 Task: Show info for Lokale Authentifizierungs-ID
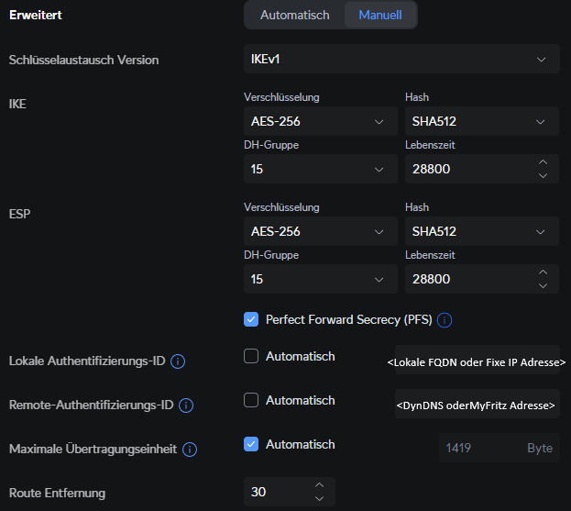[x=178, y=361]
